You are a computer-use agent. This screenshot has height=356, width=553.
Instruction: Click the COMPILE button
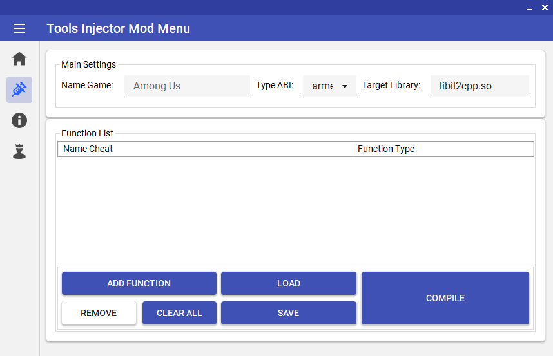click(445, 298)
